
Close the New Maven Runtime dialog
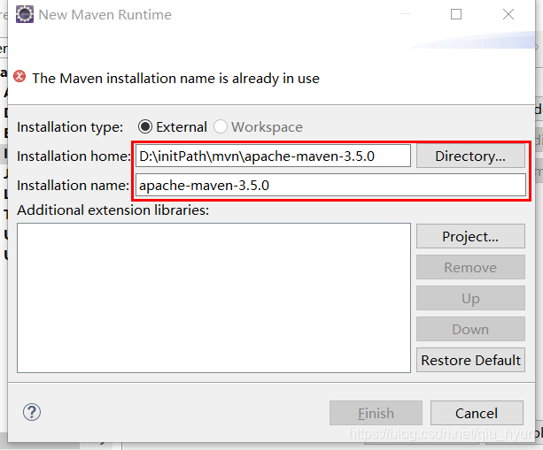(x=508, y=14)
